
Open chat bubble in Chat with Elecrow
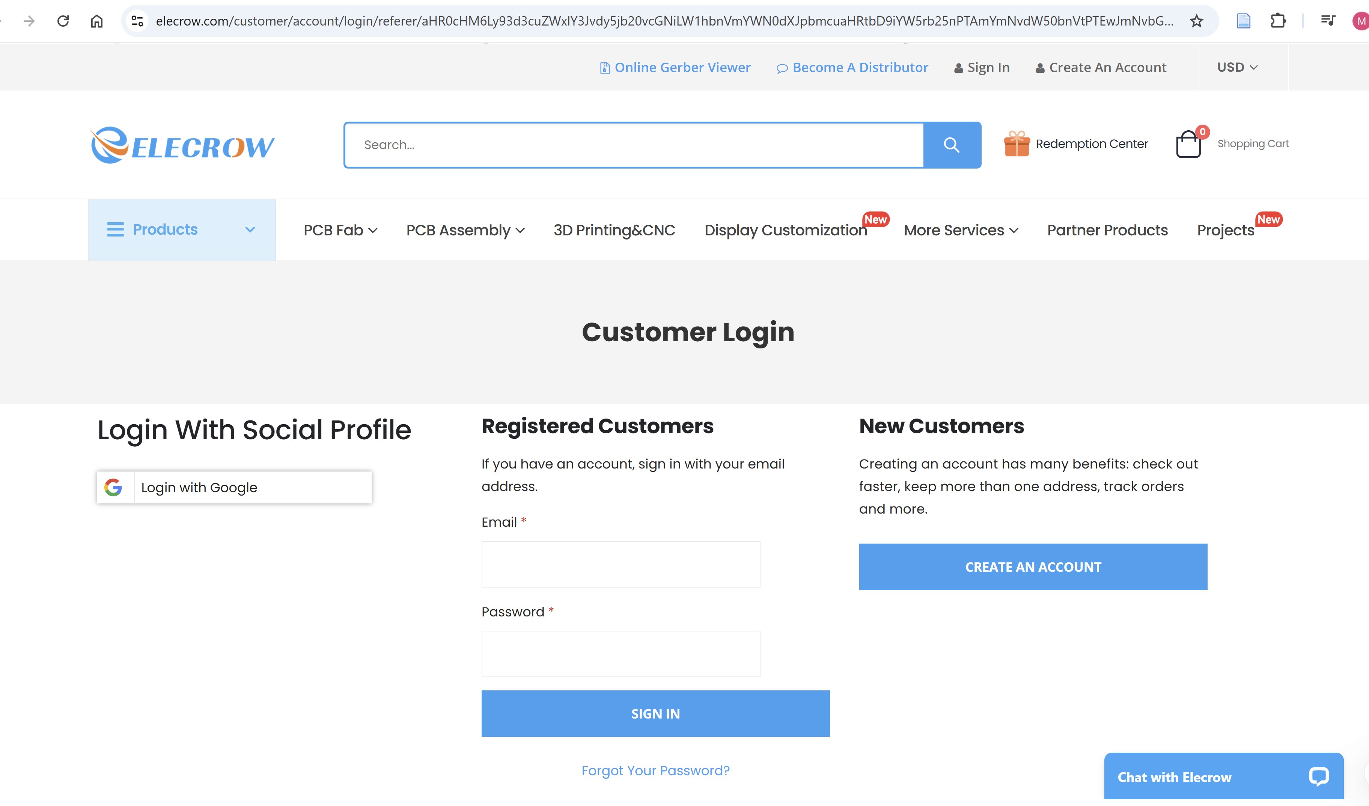tap(1318, 777)
